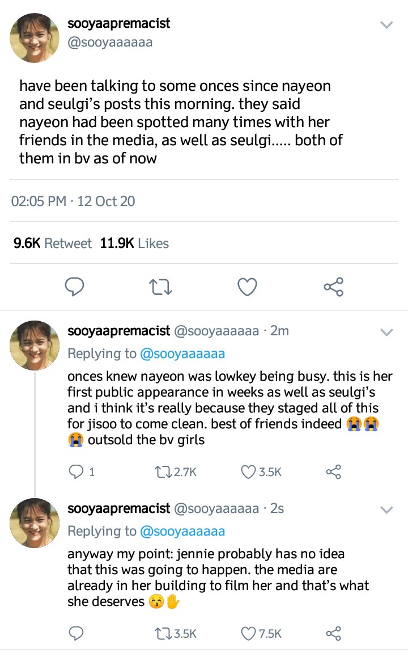Reply to the 2s tweet about jennie
This screenshot has height=657, width=408.
click(x=75, y=633)
